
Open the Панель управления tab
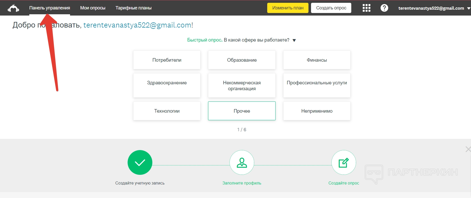(50, 8)
